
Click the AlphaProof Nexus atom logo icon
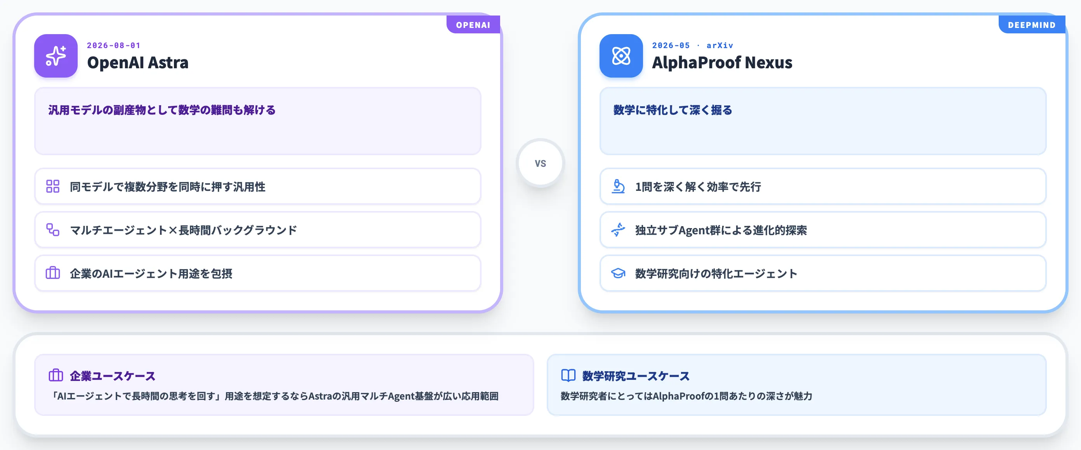click(x=621, y=56)
